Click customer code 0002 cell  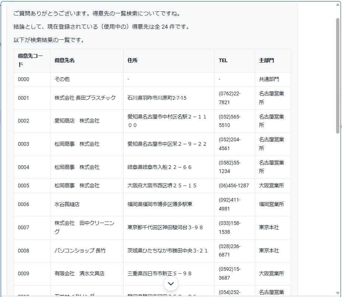32,121
